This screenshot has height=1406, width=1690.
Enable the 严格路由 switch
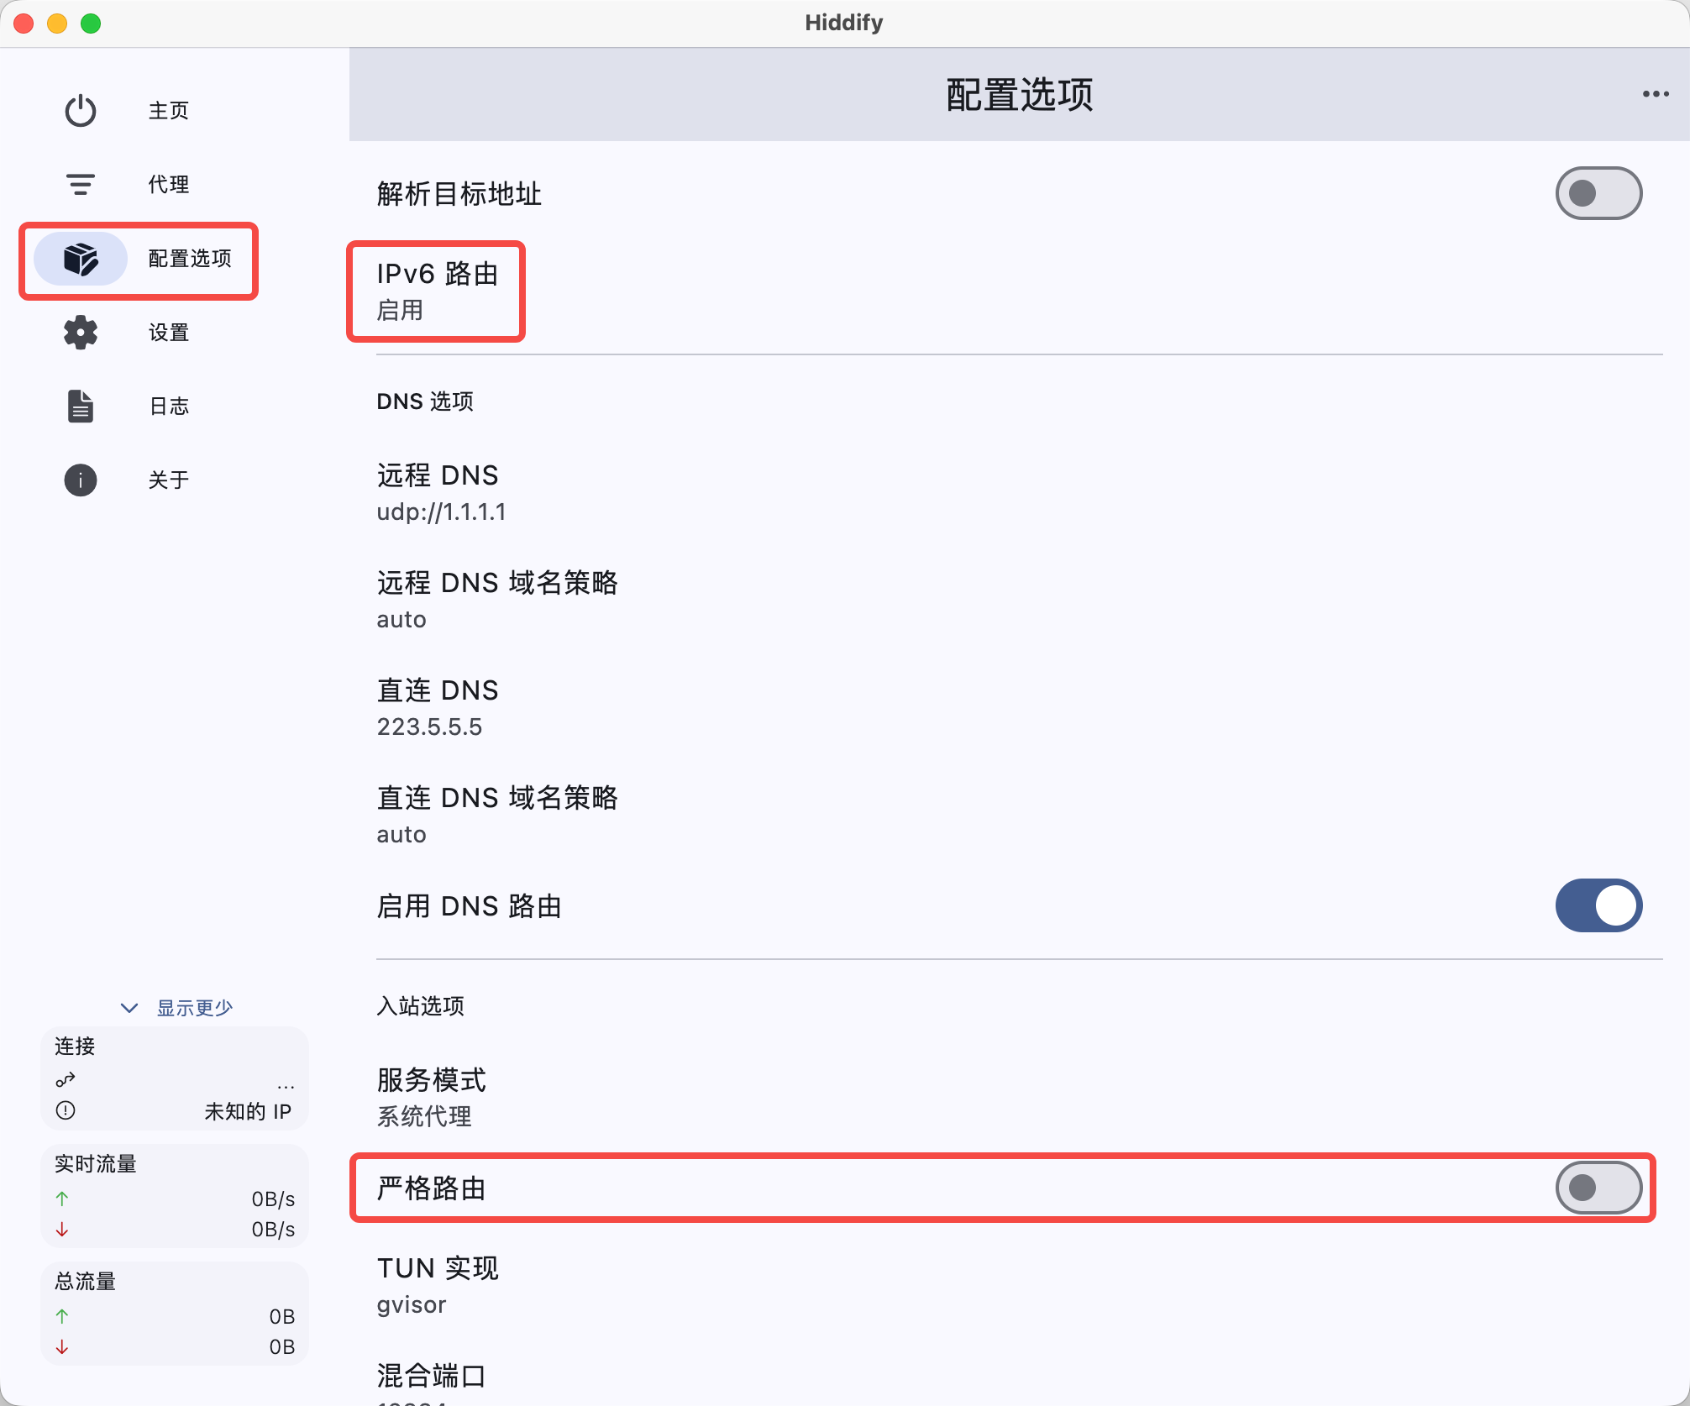[x=1598, y=1188]
